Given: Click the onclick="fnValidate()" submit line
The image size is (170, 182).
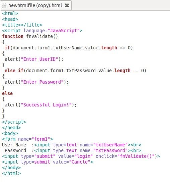Looking at the screenshot, I should tap(81, 156).
